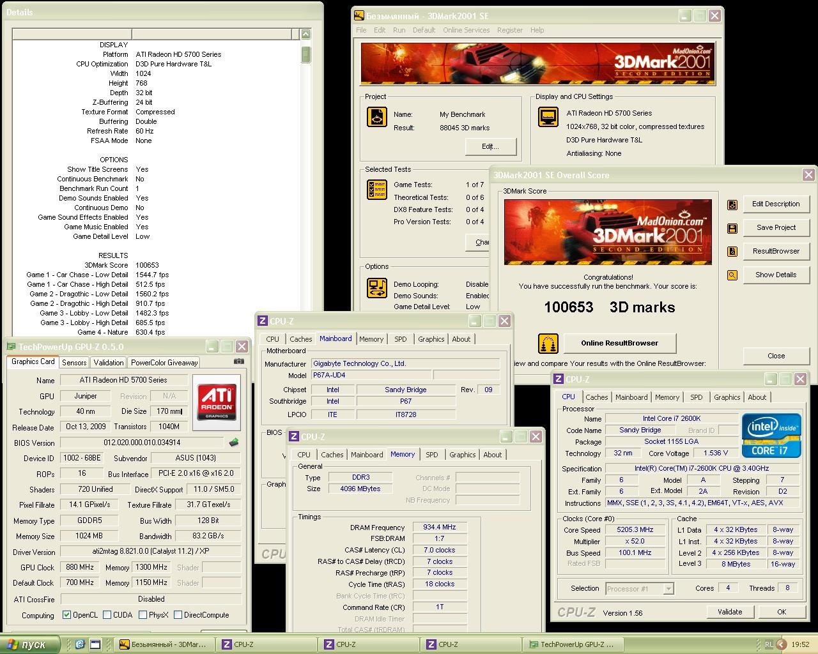Click the Intel Core i7 logo in CPU-Z
Image resolution: width=818 pixels, height=654 pixels.
click(771, 435)
